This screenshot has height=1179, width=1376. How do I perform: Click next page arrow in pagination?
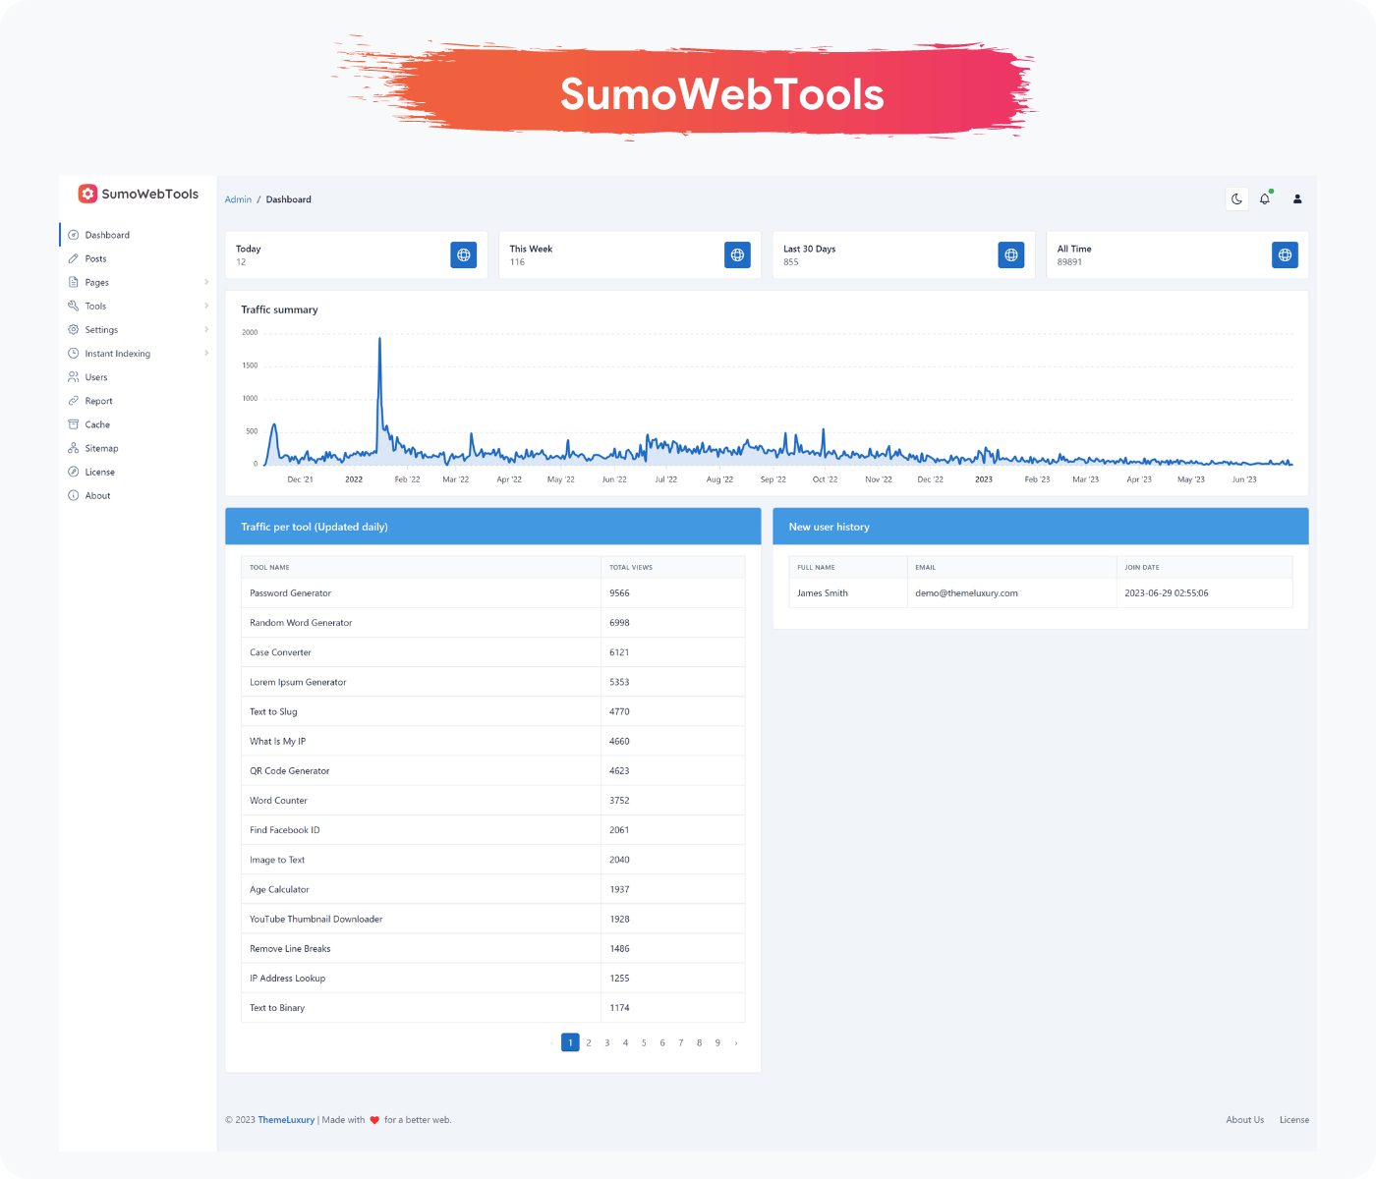tap(736, 1042)
